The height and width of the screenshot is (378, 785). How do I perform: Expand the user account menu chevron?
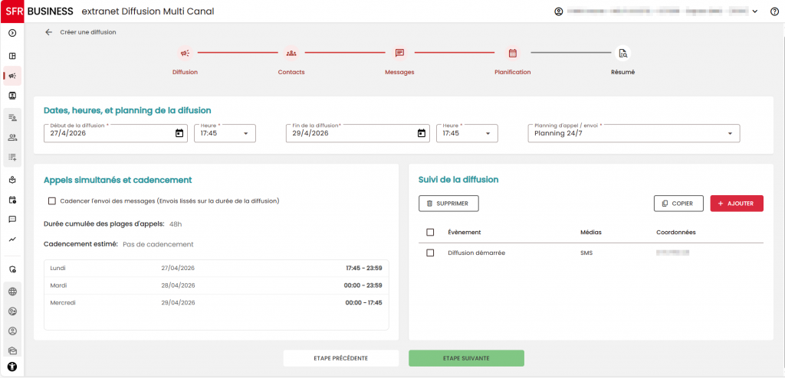[755, 11]
